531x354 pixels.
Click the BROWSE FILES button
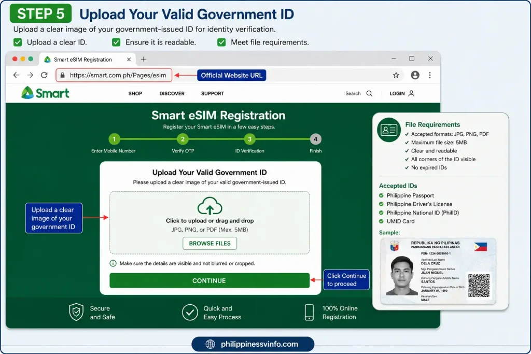click(209, 243)
